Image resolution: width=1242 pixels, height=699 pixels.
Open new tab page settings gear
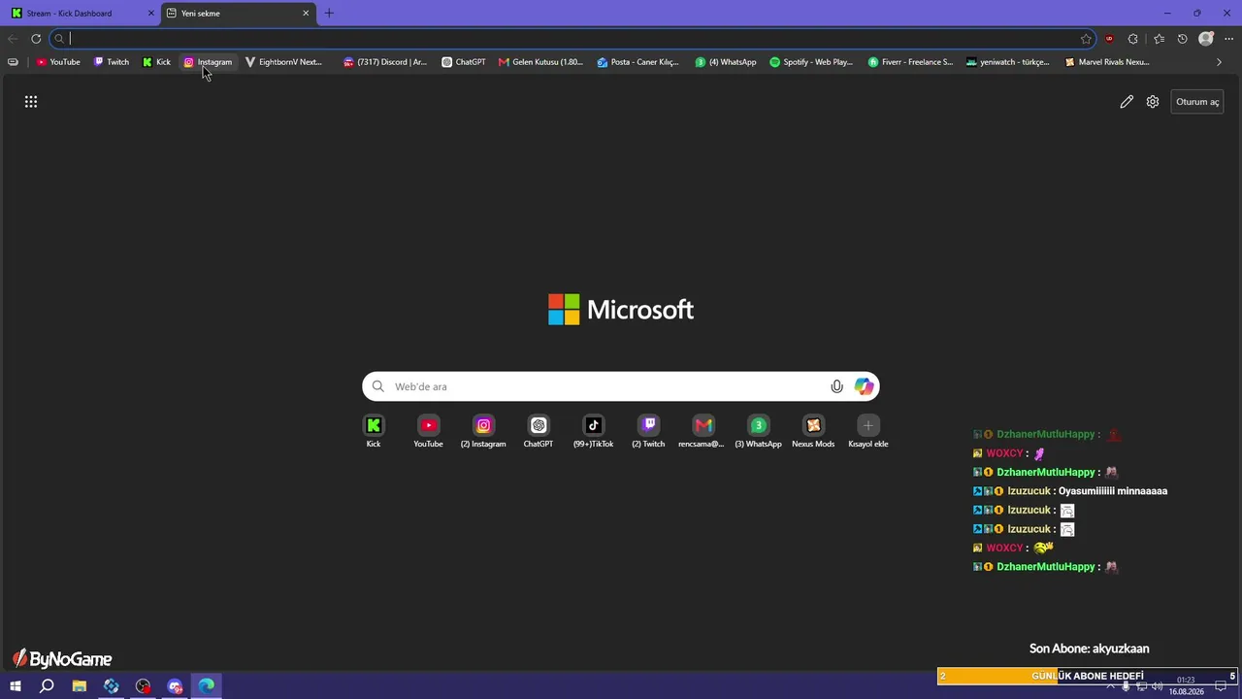point(1153,102)
